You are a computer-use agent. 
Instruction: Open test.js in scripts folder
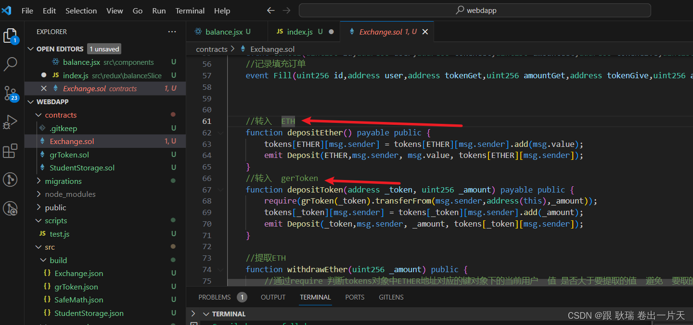point(105,234)
